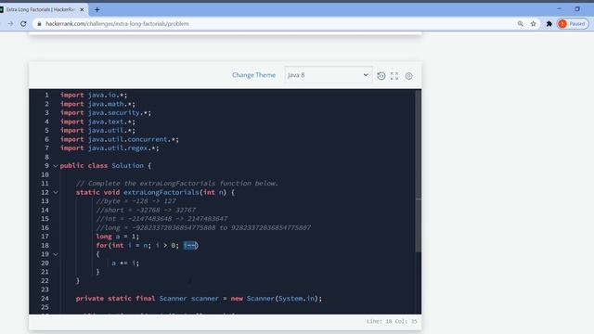Click the '//long' range comment line
This screenshot has height=334, width=594.
tap(203, 227)
